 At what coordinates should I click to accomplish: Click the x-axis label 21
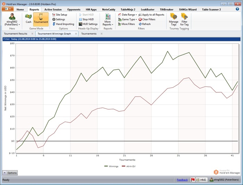click(x=124, y=155)
